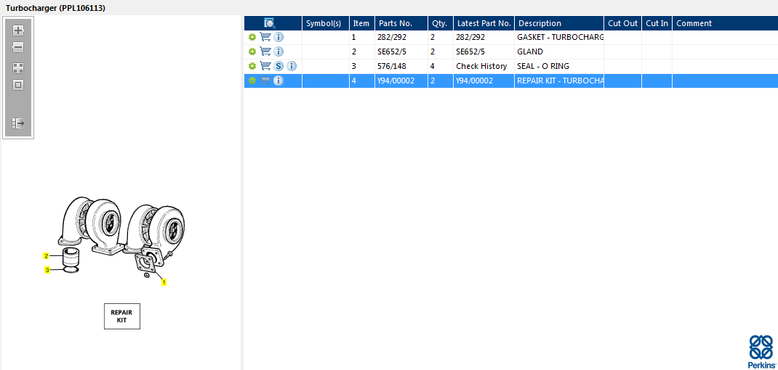
Task: Click green gear icon for SEAL - O RING
Action: (252, 66)
